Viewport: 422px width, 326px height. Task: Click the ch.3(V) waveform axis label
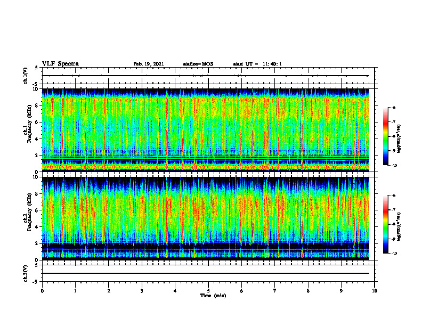26,273
